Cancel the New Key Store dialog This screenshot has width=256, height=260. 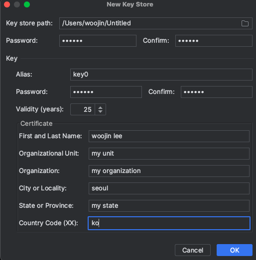tap(193, 250)
